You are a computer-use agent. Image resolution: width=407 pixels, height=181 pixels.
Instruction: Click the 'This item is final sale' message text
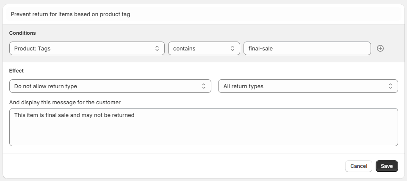[74, 115]
